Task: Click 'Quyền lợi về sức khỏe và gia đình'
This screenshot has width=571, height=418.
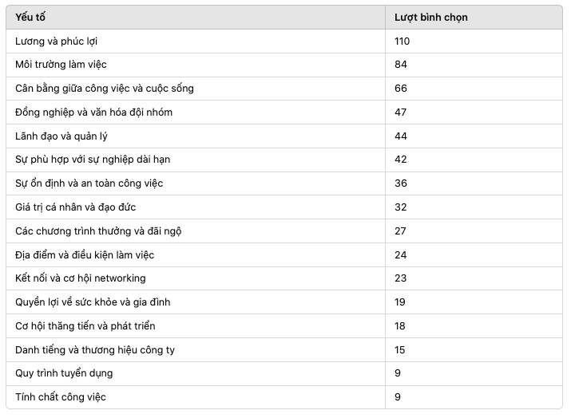Action: (x=93, y=302)
